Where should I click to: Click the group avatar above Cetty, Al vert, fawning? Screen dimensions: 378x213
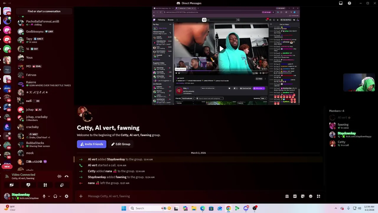click(x=85, y=114)
